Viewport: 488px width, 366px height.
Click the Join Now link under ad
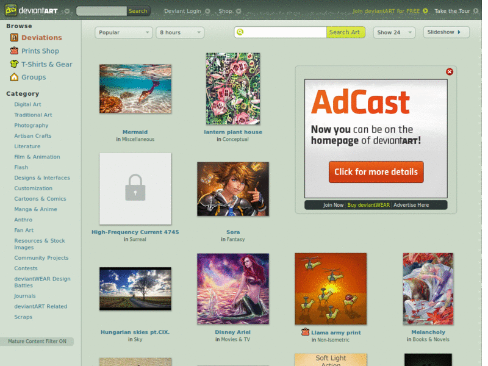[x=333, y=205]
